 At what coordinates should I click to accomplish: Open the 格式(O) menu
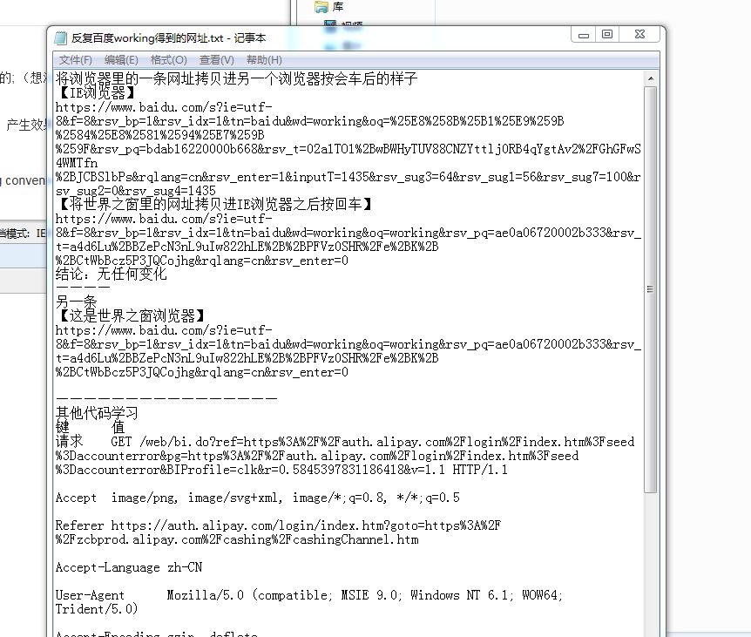pos(169,60)
